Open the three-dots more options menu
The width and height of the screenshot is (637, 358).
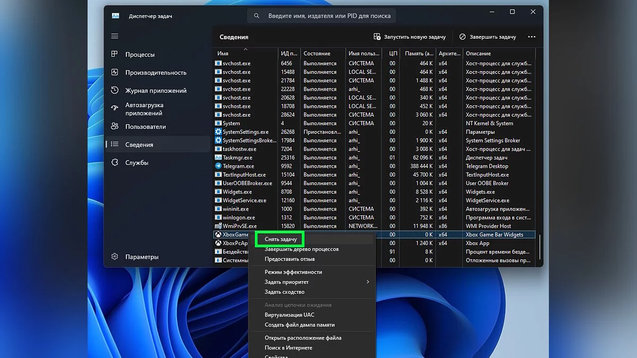coord(531,37)
